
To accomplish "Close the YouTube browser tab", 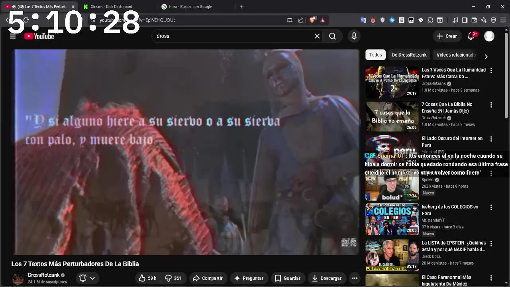I will [x=73, y=7].
